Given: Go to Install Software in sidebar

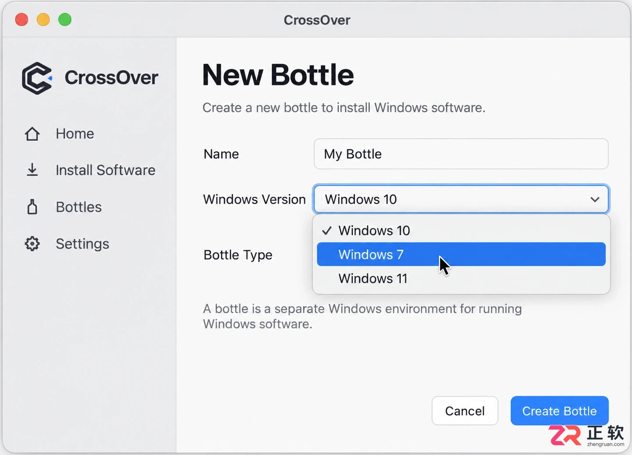Looking at the screenshot, I should click(x=105, y=170).
